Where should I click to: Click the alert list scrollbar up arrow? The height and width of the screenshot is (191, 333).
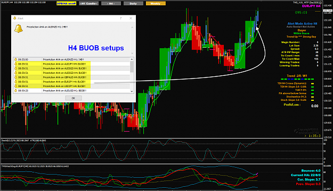tap(132, 59)
